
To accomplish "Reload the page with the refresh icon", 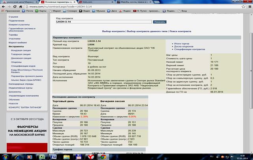I will click(x=15, y=7).
